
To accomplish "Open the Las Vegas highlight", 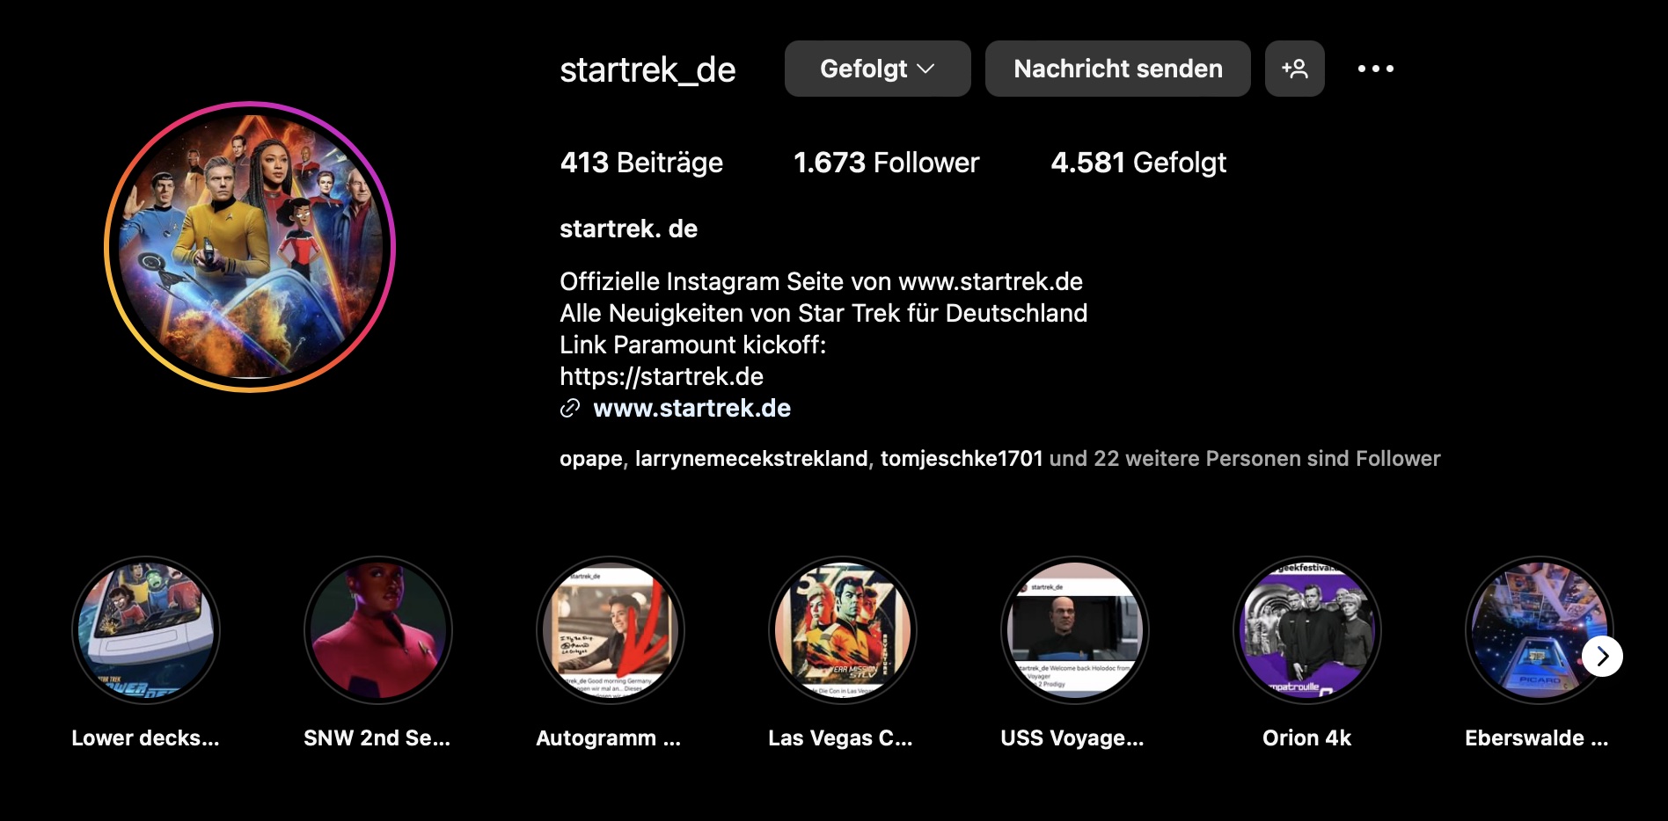I will click(x=843, y=630).
